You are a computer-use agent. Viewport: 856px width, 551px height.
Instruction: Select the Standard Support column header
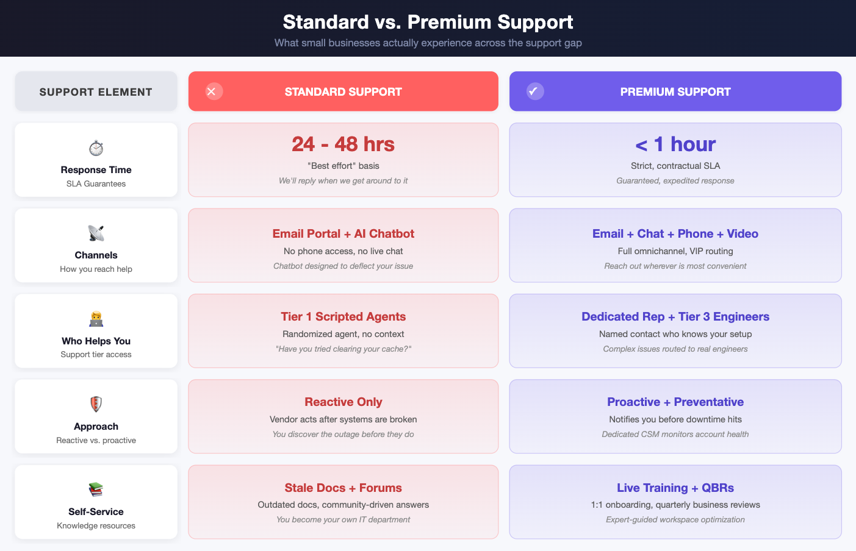[x=343, y=91]
